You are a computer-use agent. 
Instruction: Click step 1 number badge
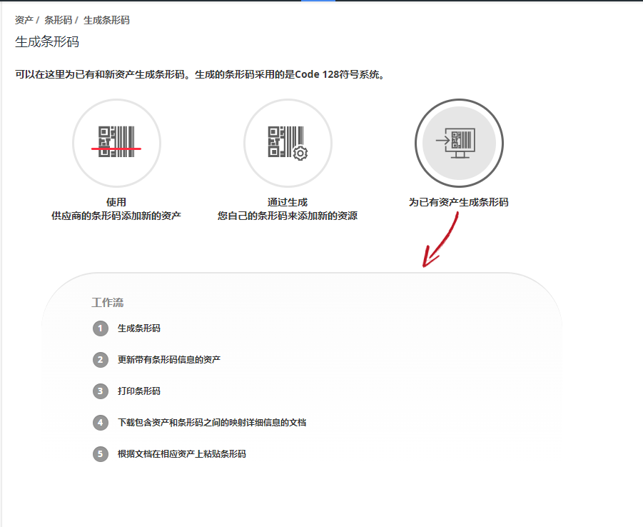point(101,328)
